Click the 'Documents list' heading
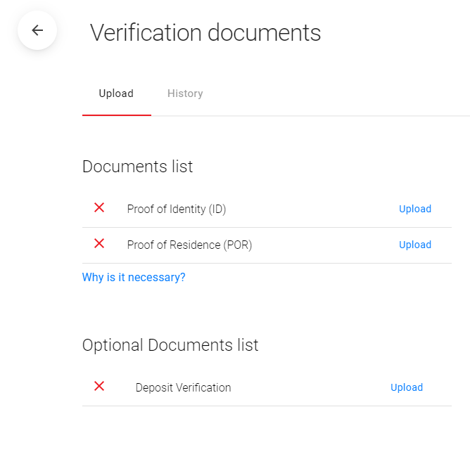Image resolution: width=470 pixels, height=452 pixels. click(137, 167)
